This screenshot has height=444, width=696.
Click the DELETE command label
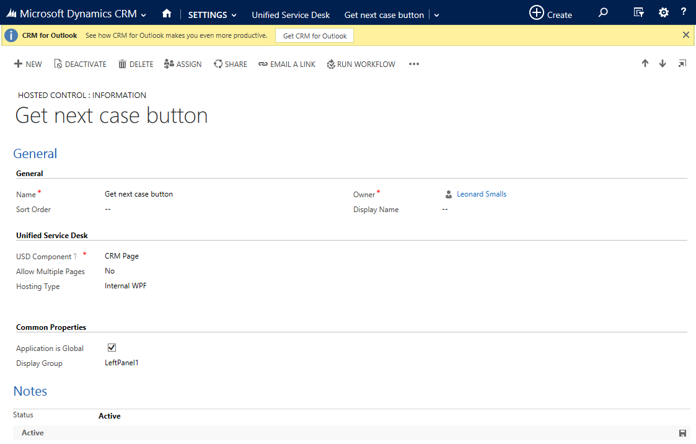coord(141,64)
